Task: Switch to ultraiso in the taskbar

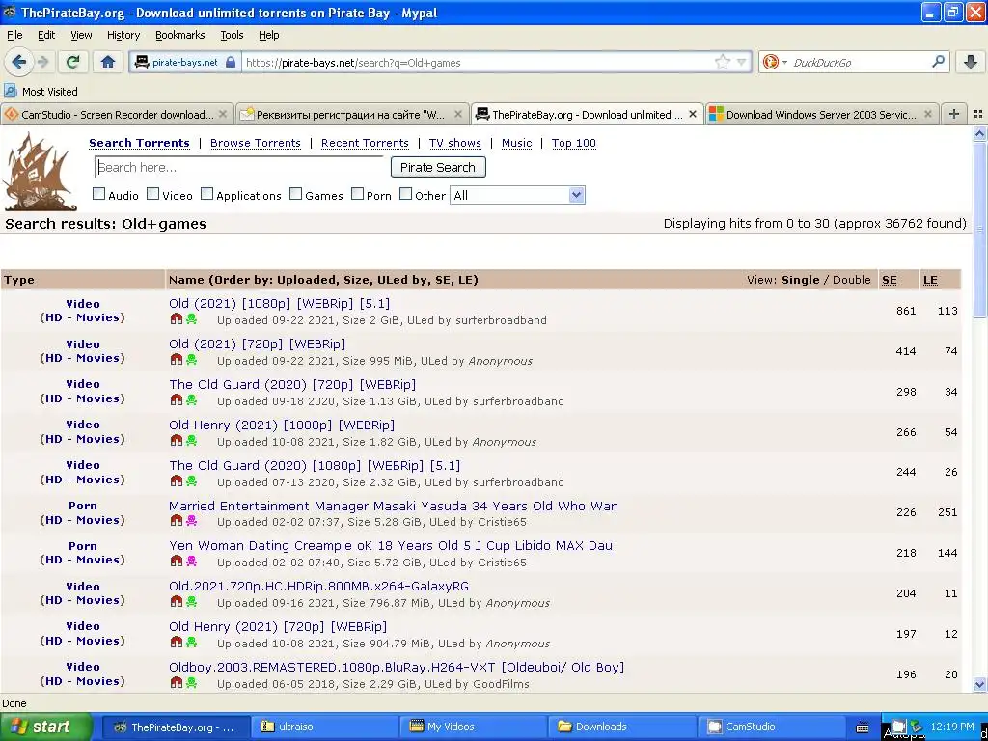Action: pos(324,727)
